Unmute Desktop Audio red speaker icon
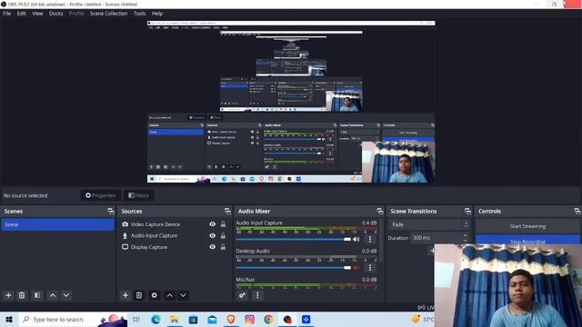The height and width of the screenshot is (327, 582). (356, 267)
